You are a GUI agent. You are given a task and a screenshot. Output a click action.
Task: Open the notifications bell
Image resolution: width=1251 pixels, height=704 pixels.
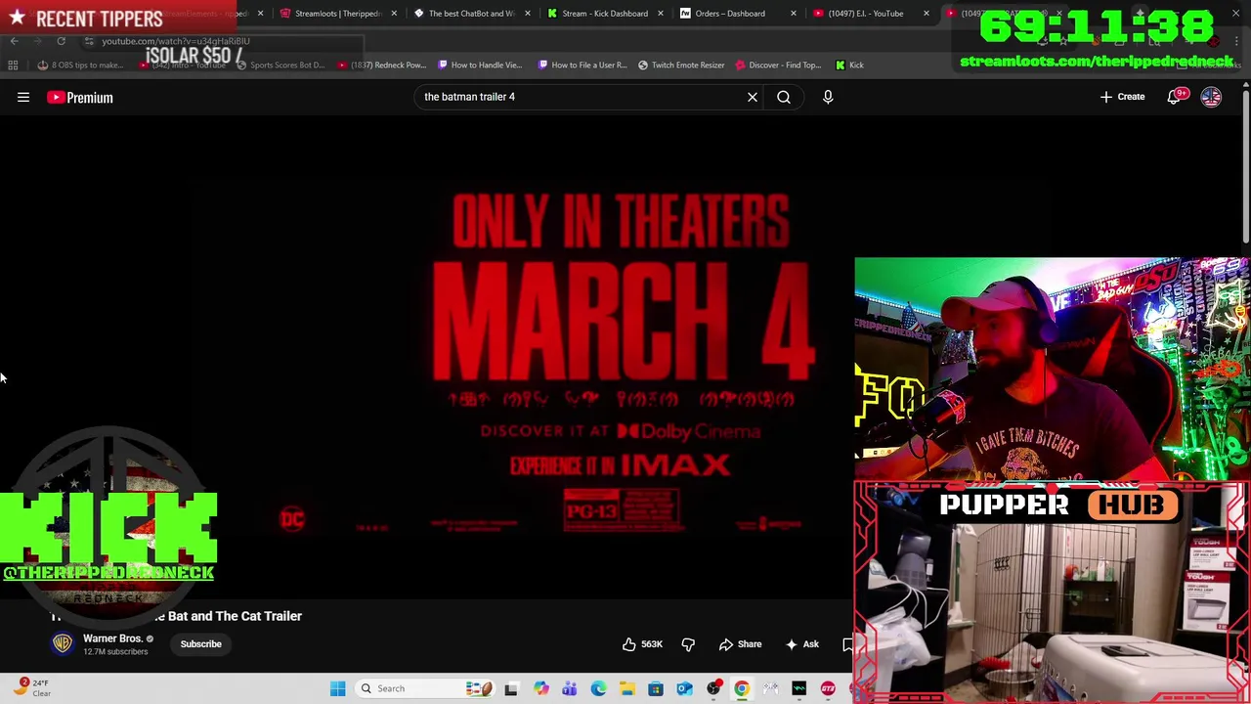[x=1175, y=97]
